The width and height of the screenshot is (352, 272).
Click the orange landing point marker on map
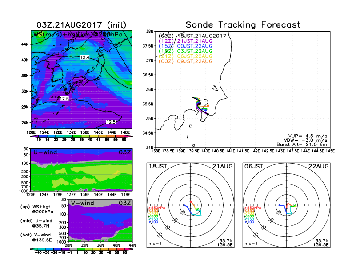pos(208,106)
